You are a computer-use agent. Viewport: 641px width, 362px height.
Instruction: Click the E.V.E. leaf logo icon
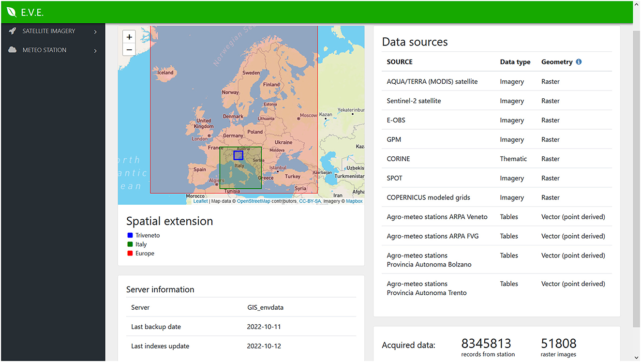point(11,12)
